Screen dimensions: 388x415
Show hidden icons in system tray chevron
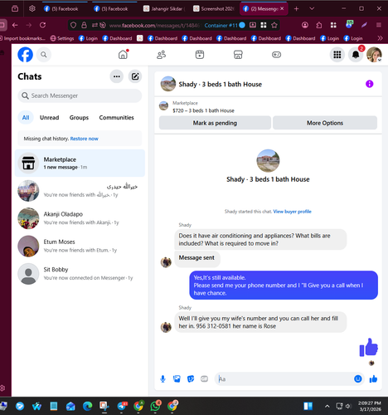tap(327, 406)
